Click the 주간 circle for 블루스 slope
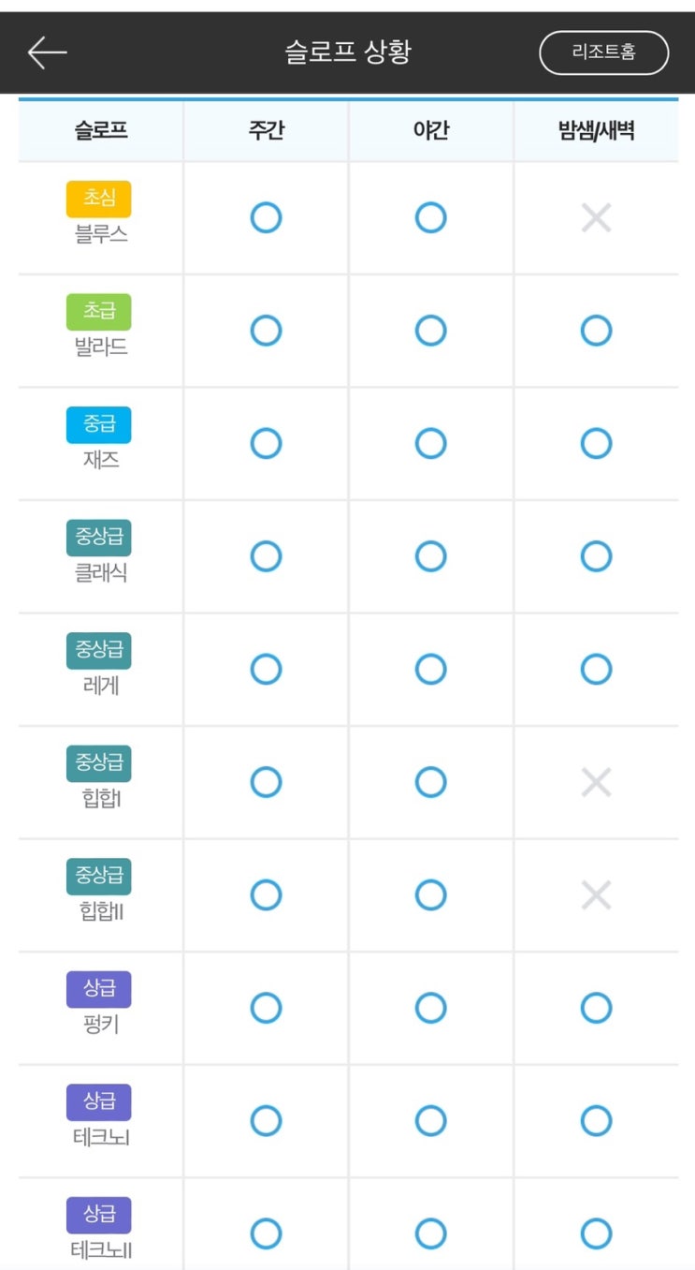 coord(266,218)
